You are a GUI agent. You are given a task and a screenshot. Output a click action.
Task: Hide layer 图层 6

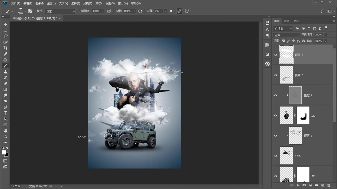[276, 75]
